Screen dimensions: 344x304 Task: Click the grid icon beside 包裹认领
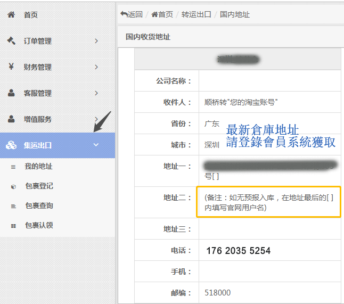tap(13, 226)
